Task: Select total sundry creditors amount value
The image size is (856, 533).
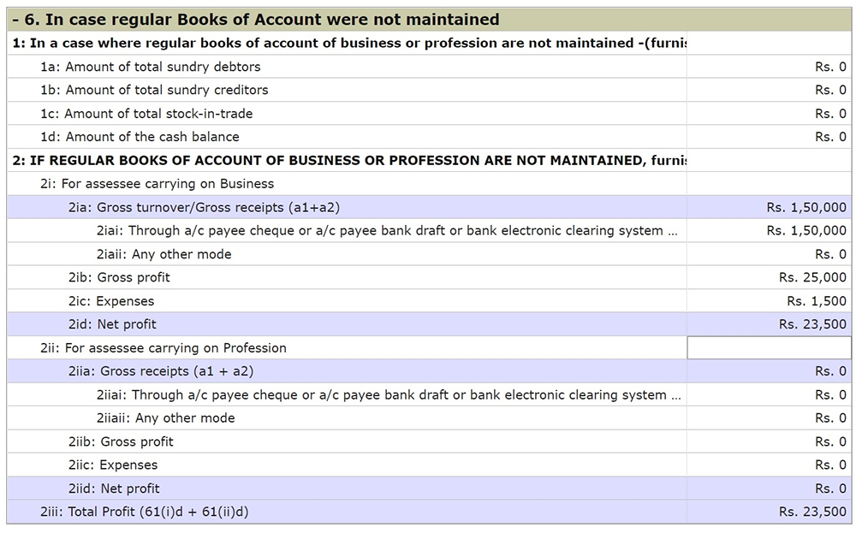Action: point(829,90)
